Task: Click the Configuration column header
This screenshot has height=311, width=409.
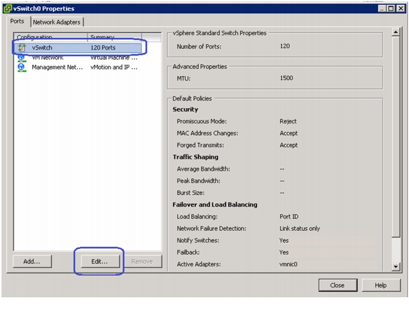Action: [51, 37]
